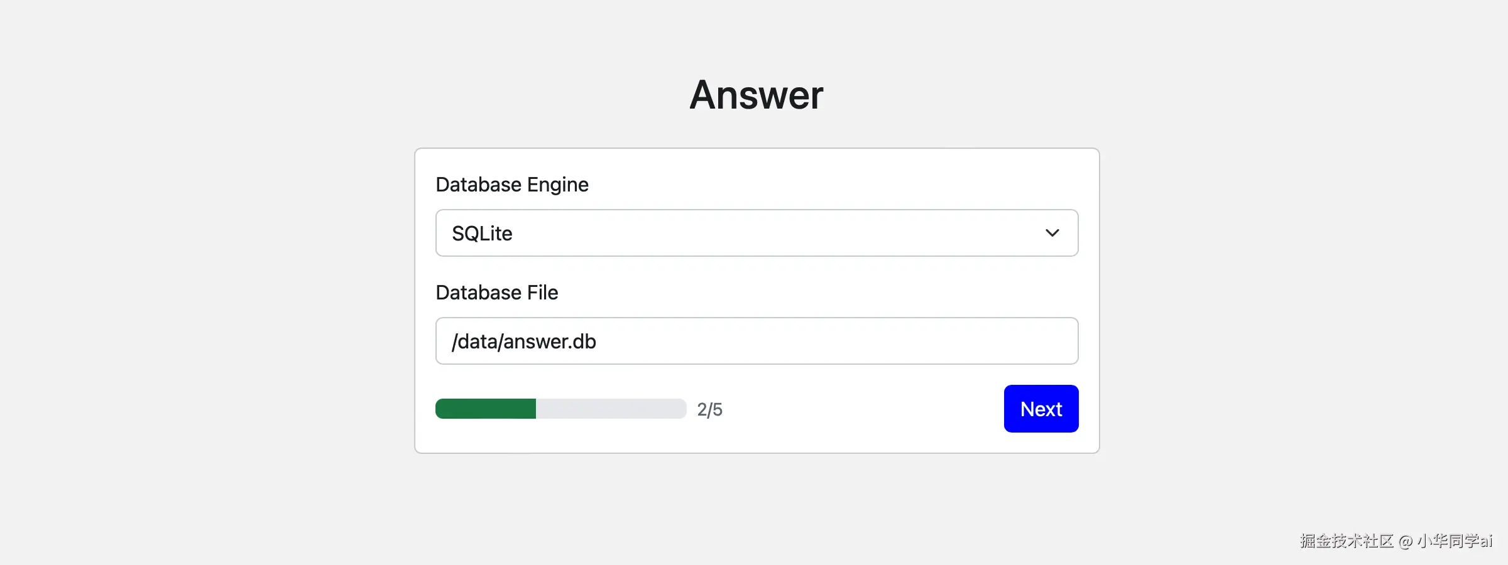This screenshot has width=1508, height=565.
Task: Click the blue Next action
Action: [1041, 409]
